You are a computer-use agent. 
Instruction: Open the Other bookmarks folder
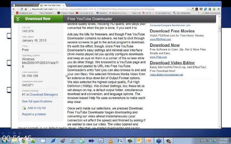pyautogui.click(x=211, y=13)
